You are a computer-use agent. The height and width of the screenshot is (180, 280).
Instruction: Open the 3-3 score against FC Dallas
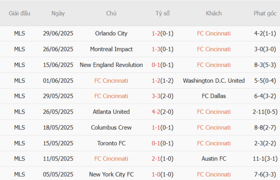pos(156,96)
